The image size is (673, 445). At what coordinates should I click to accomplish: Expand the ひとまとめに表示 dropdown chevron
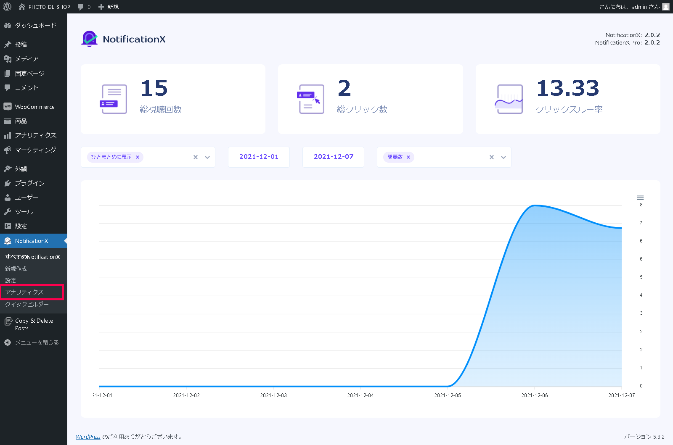point(207,157)
